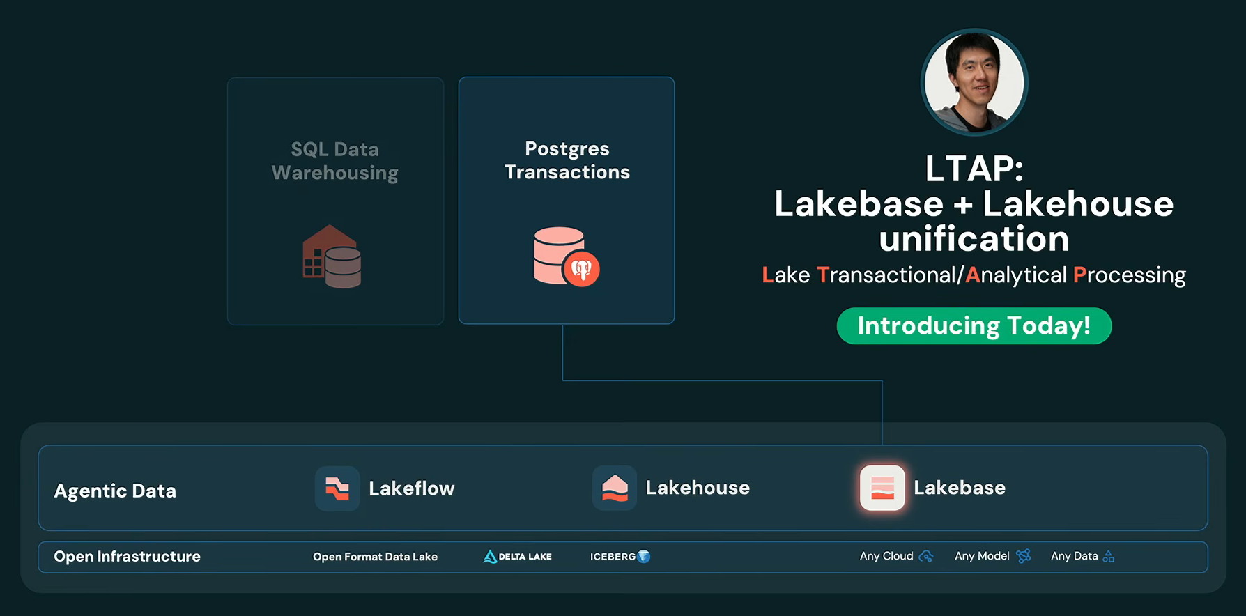
Task: Click the Any Model network icon
Action: [x=1023, y=556]
